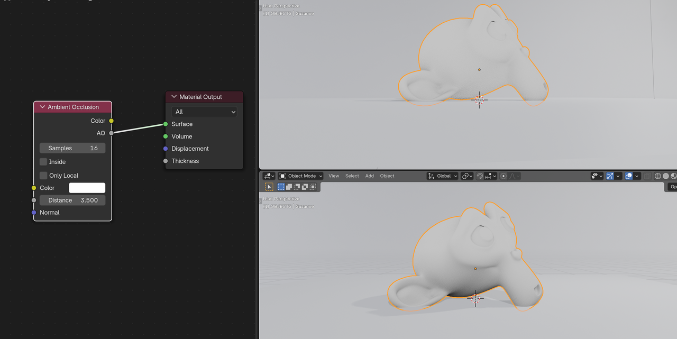Toggle show overlays icon
Viewport: 677px width, 339px height.
(629, 176)
